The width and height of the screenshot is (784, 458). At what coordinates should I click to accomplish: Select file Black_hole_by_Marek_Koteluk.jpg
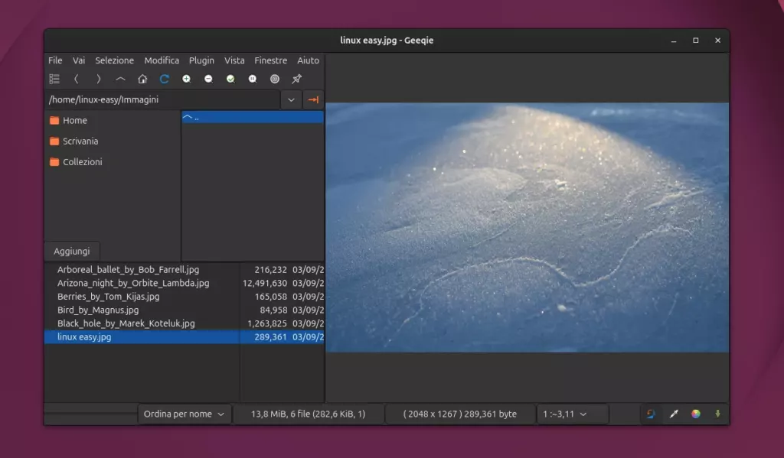[126, 323]
